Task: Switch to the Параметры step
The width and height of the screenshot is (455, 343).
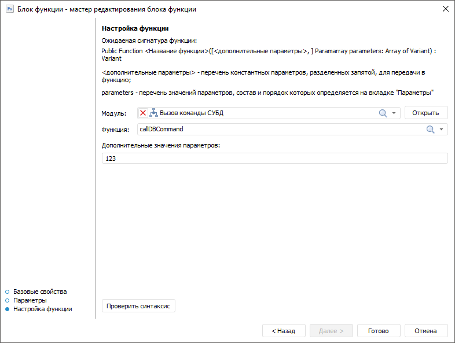Action: click(30, 300)
